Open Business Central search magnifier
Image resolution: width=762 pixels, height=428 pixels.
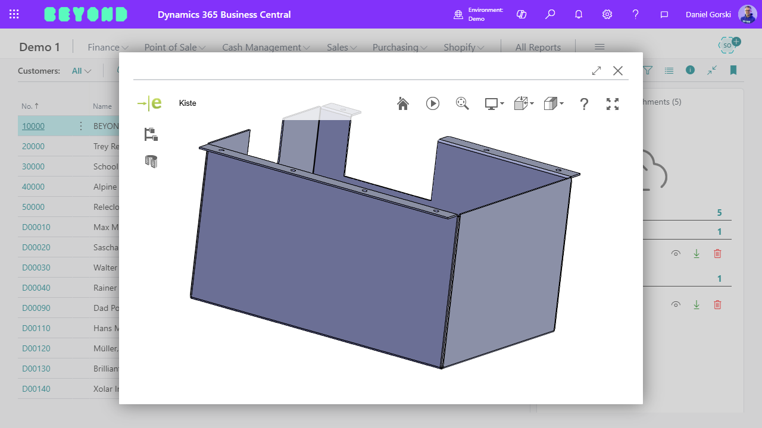(550, 14)
